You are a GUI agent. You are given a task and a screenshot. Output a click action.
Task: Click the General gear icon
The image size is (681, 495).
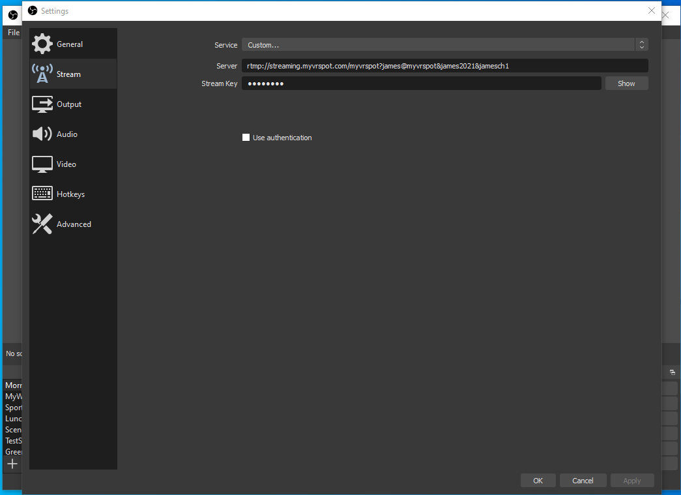[x=42, y=44]
